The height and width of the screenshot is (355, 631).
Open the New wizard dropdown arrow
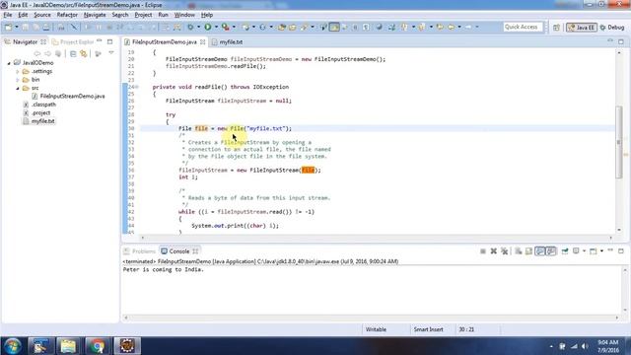17,27
